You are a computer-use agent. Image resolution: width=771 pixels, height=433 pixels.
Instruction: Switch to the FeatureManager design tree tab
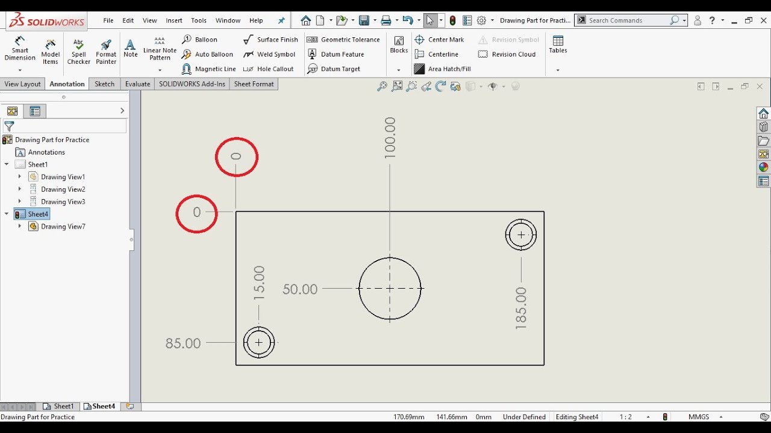pos(12,111)
